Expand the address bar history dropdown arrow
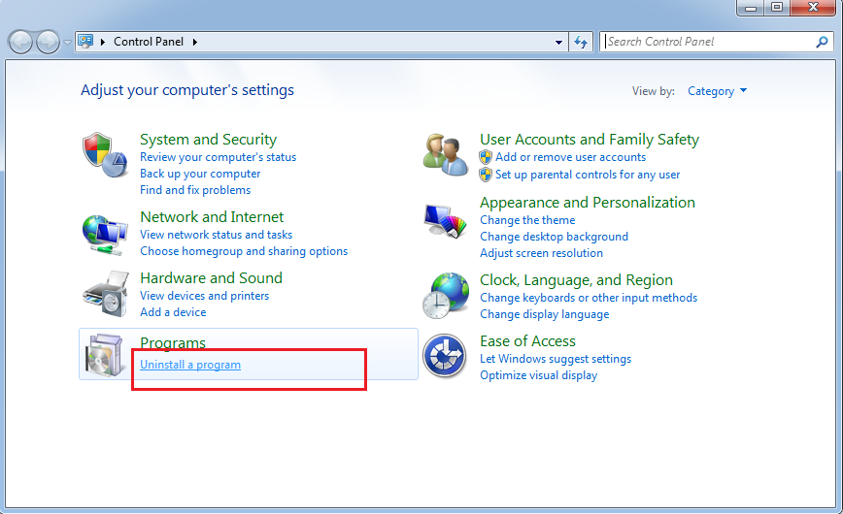843x514 pixels. click(x=558, y=43)
